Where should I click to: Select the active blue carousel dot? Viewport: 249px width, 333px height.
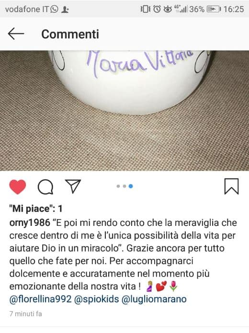point(131,186)
